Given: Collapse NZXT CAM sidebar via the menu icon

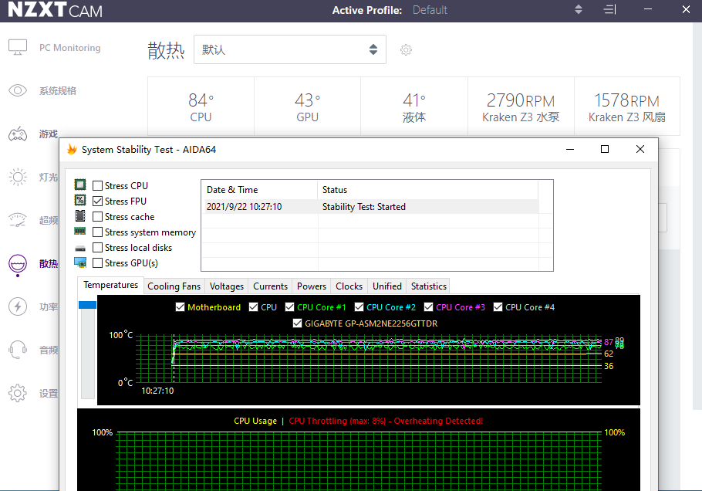Looking at the screenshot, I should 609,10.
